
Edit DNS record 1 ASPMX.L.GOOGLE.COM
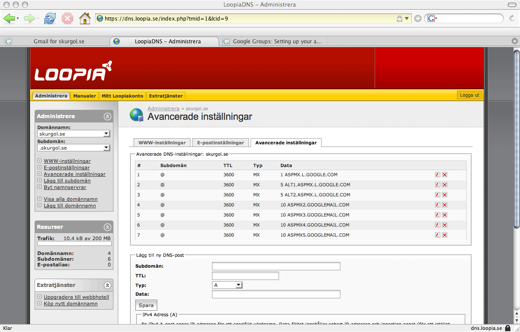coord(438,175)
